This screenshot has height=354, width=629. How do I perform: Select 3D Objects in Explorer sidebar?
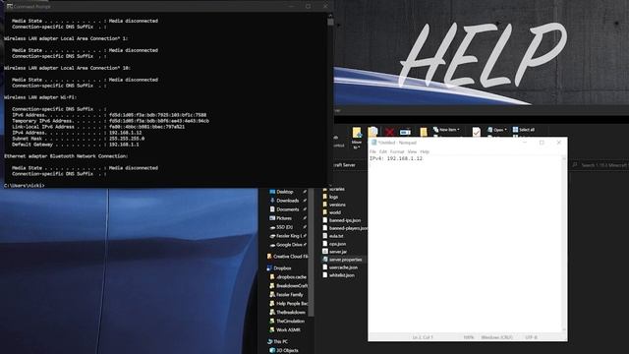pos(287,350)
